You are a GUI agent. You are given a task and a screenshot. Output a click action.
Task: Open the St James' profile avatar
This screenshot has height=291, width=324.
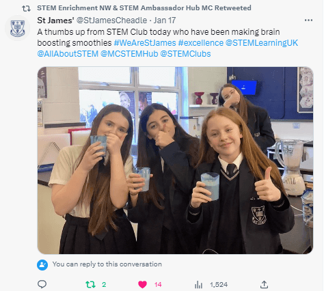18,28
